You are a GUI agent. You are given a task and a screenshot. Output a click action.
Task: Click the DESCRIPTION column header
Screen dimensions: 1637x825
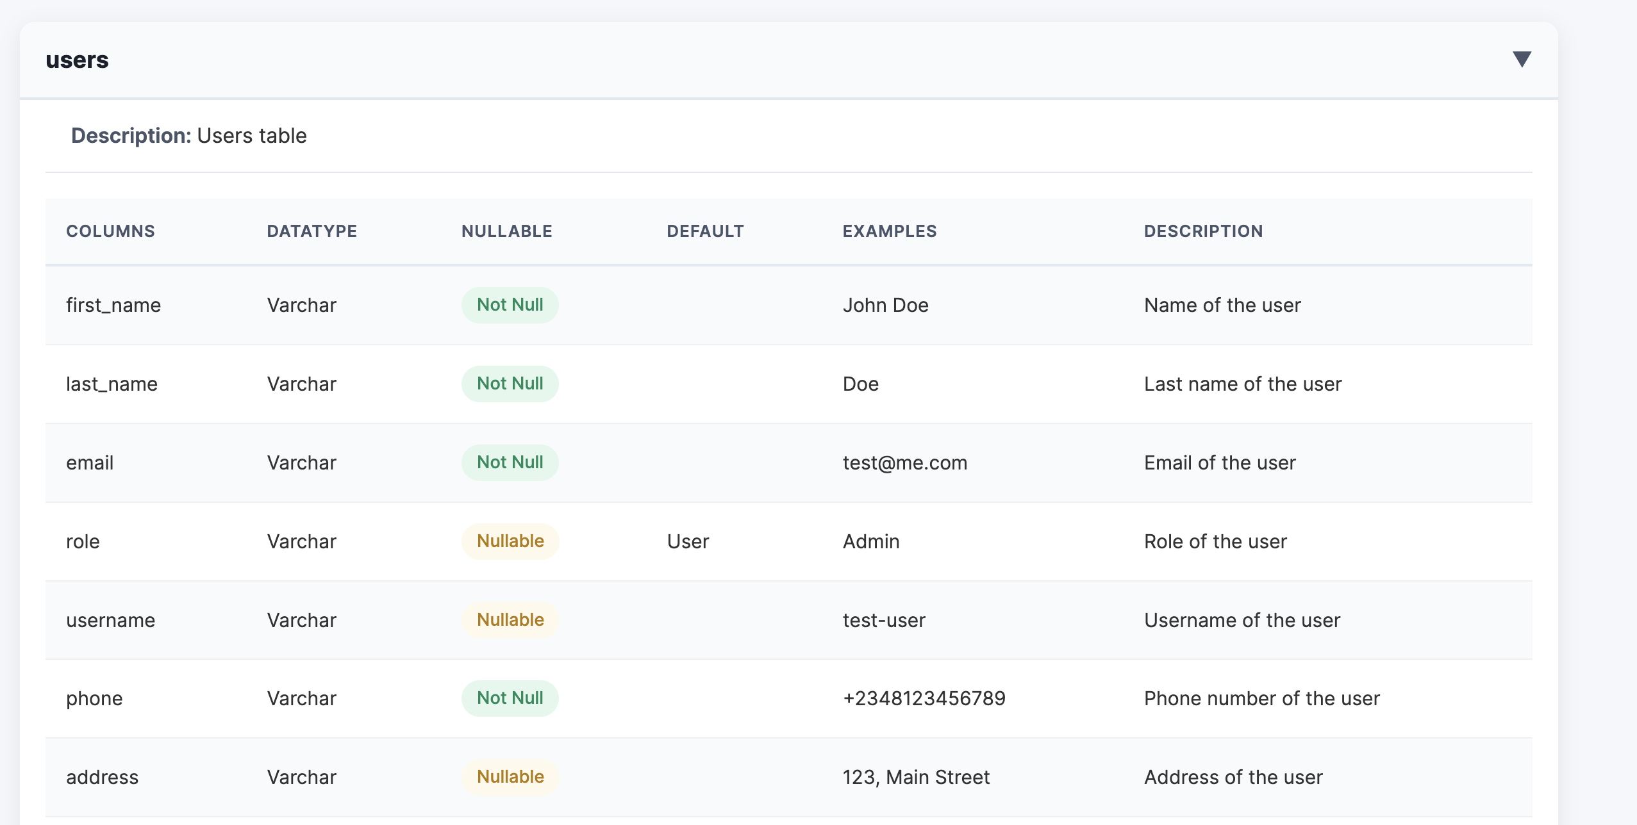[1203, 231]
